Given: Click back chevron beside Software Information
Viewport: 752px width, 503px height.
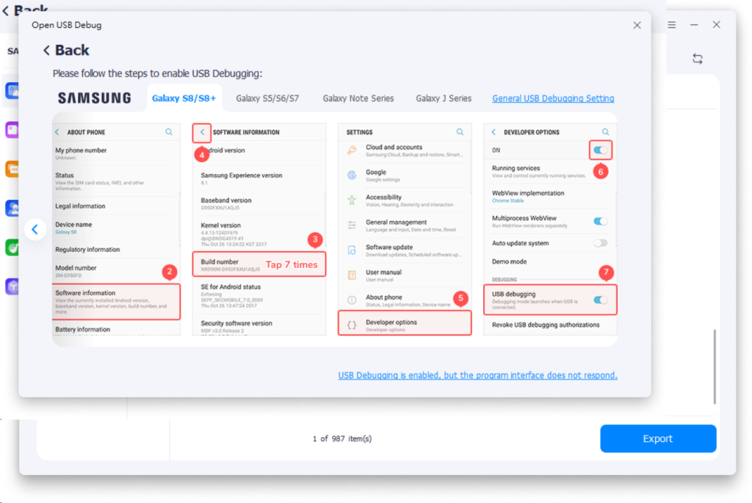Looking at the screenshot, I should (203, 132).
